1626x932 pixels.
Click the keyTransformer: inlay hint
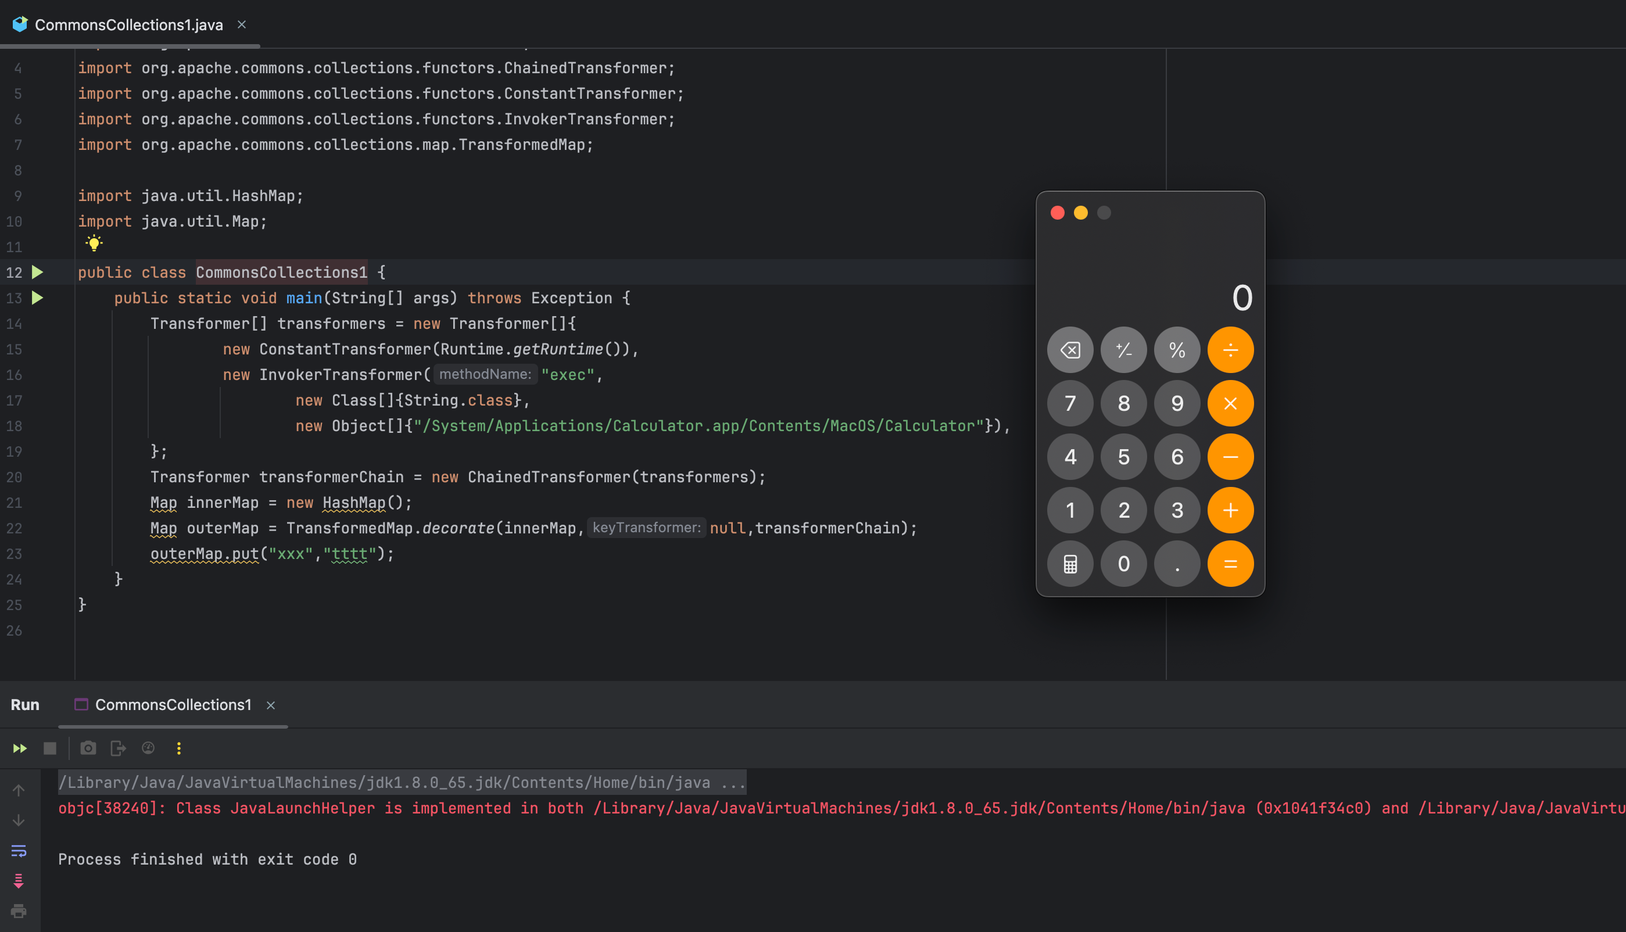click(x=647, y=528)
